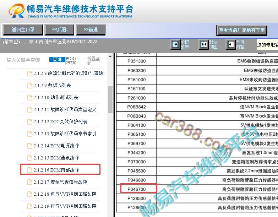Click page icon beside 2.1.2.16 ECM内部故障
This screenshot has height=217, width=278.
point(29,170)
